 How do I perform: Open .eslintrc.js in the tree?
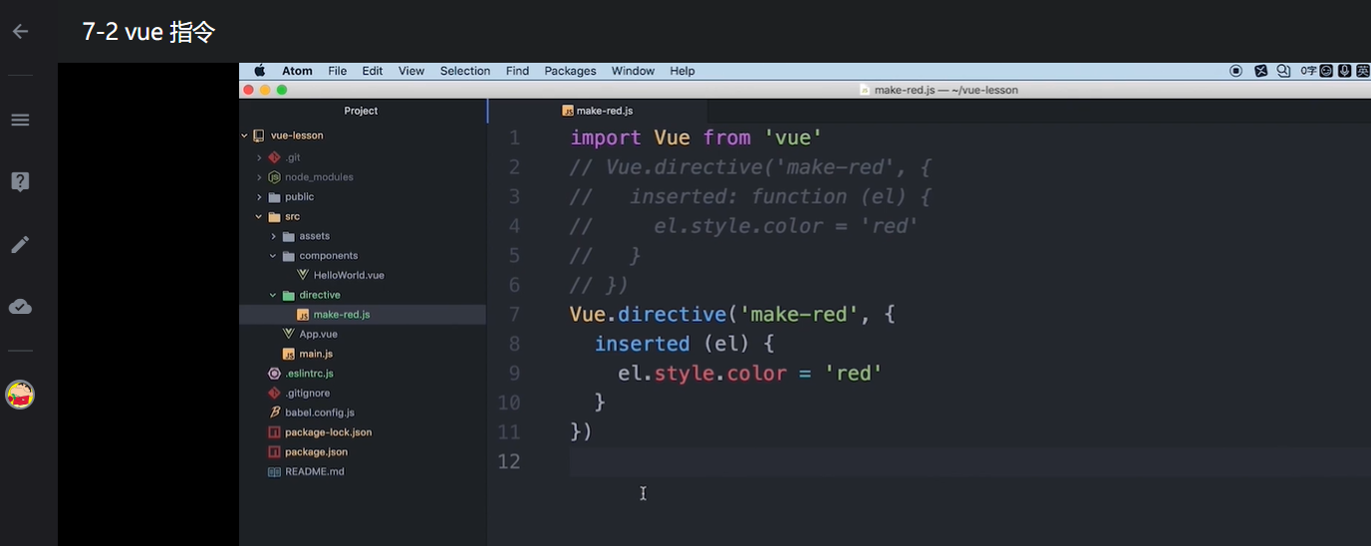click(x=309, y=374)
